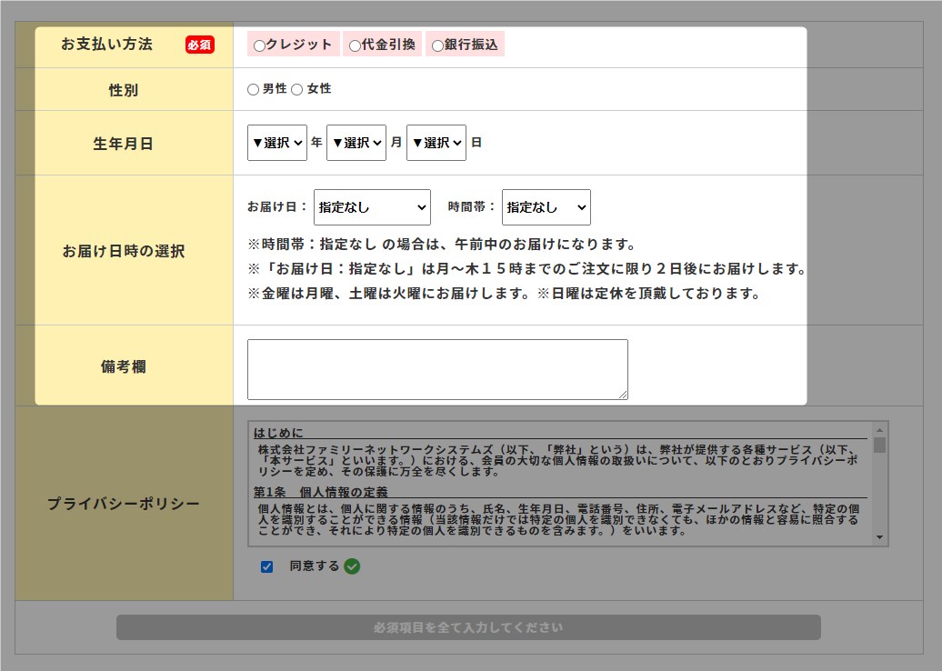
Task: Click the resize grip of 備考欄 textarea
Action: tap(623, 395)
